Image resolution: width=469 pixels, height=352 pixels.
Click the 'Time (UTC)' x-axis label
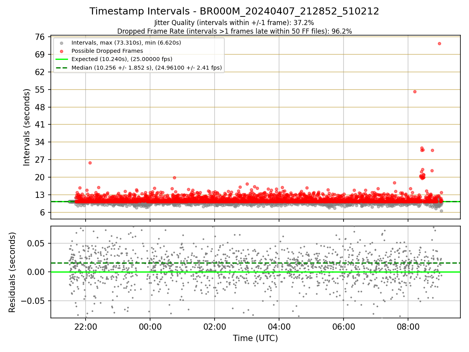click(x=255, y=338)
